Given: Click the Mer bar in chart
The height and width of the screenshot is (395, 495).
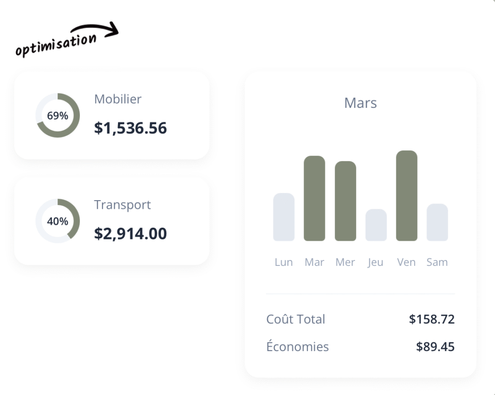Looking at the screenshot, I should pos(345,201).
